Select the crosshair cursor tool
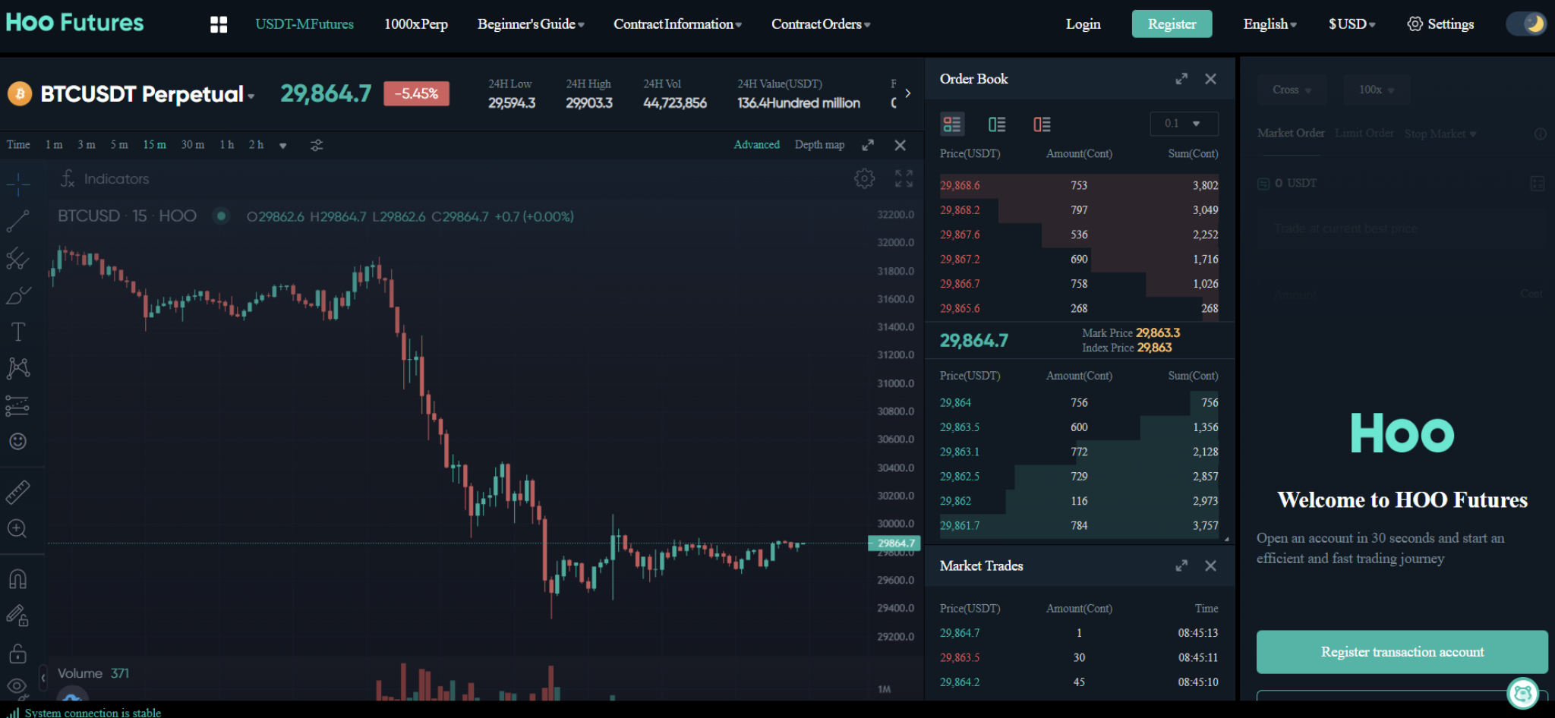Screen dimensions: 1555x718 click(x=17, y=182)
